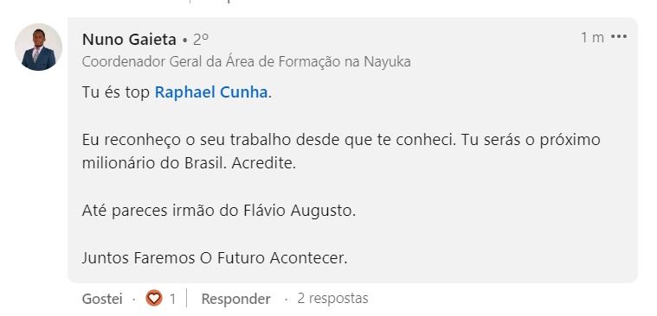Click the line starting Eu reconheço
Image resolution: width=657 pixels, height=316 pixels.
tap(341, 140)
